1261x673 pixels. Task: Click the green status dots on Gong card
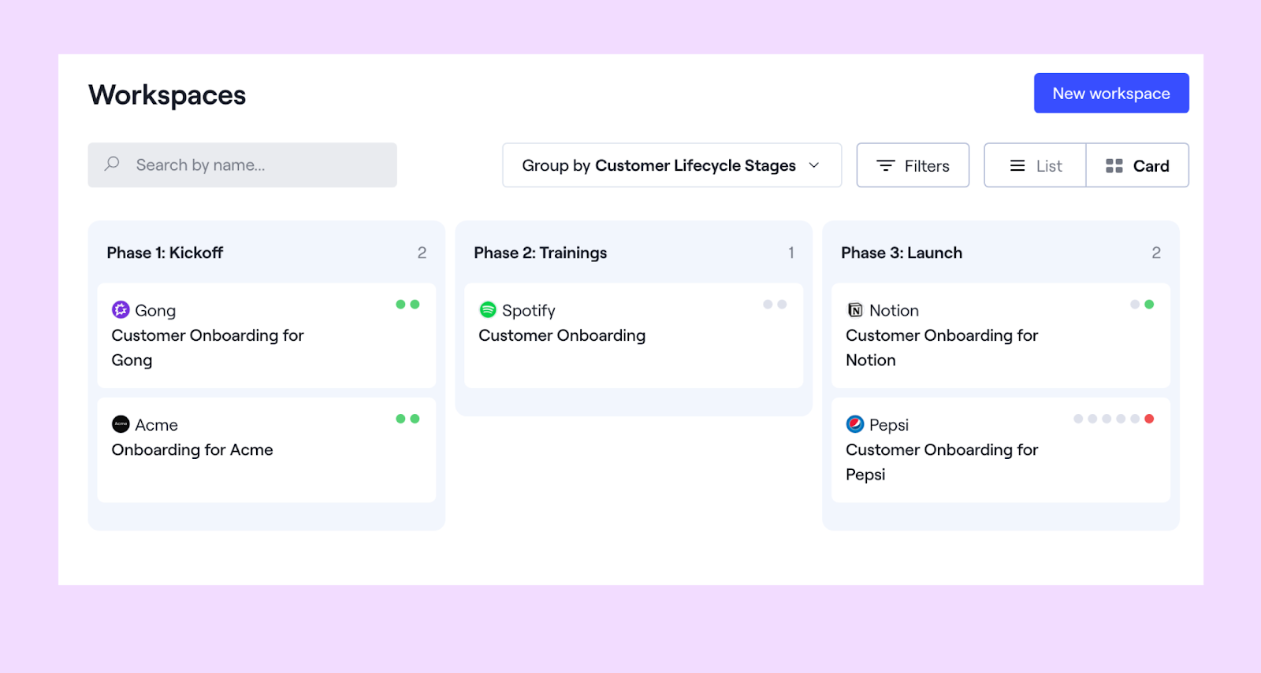(x=407, y=305)
